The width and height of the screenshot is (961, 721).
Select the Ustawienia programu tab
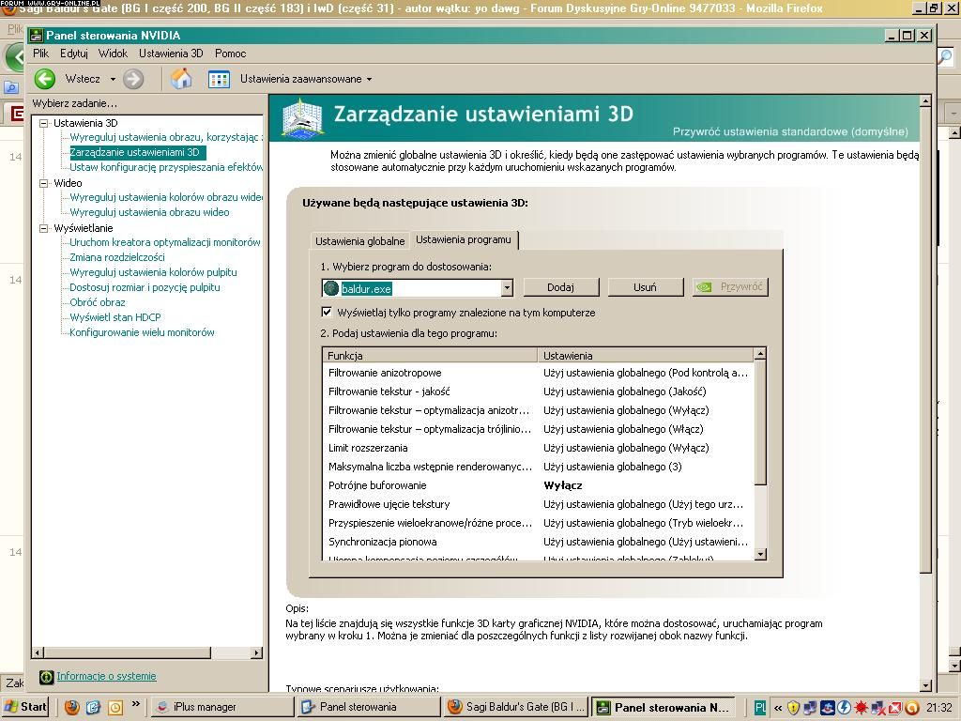(464, 239)
